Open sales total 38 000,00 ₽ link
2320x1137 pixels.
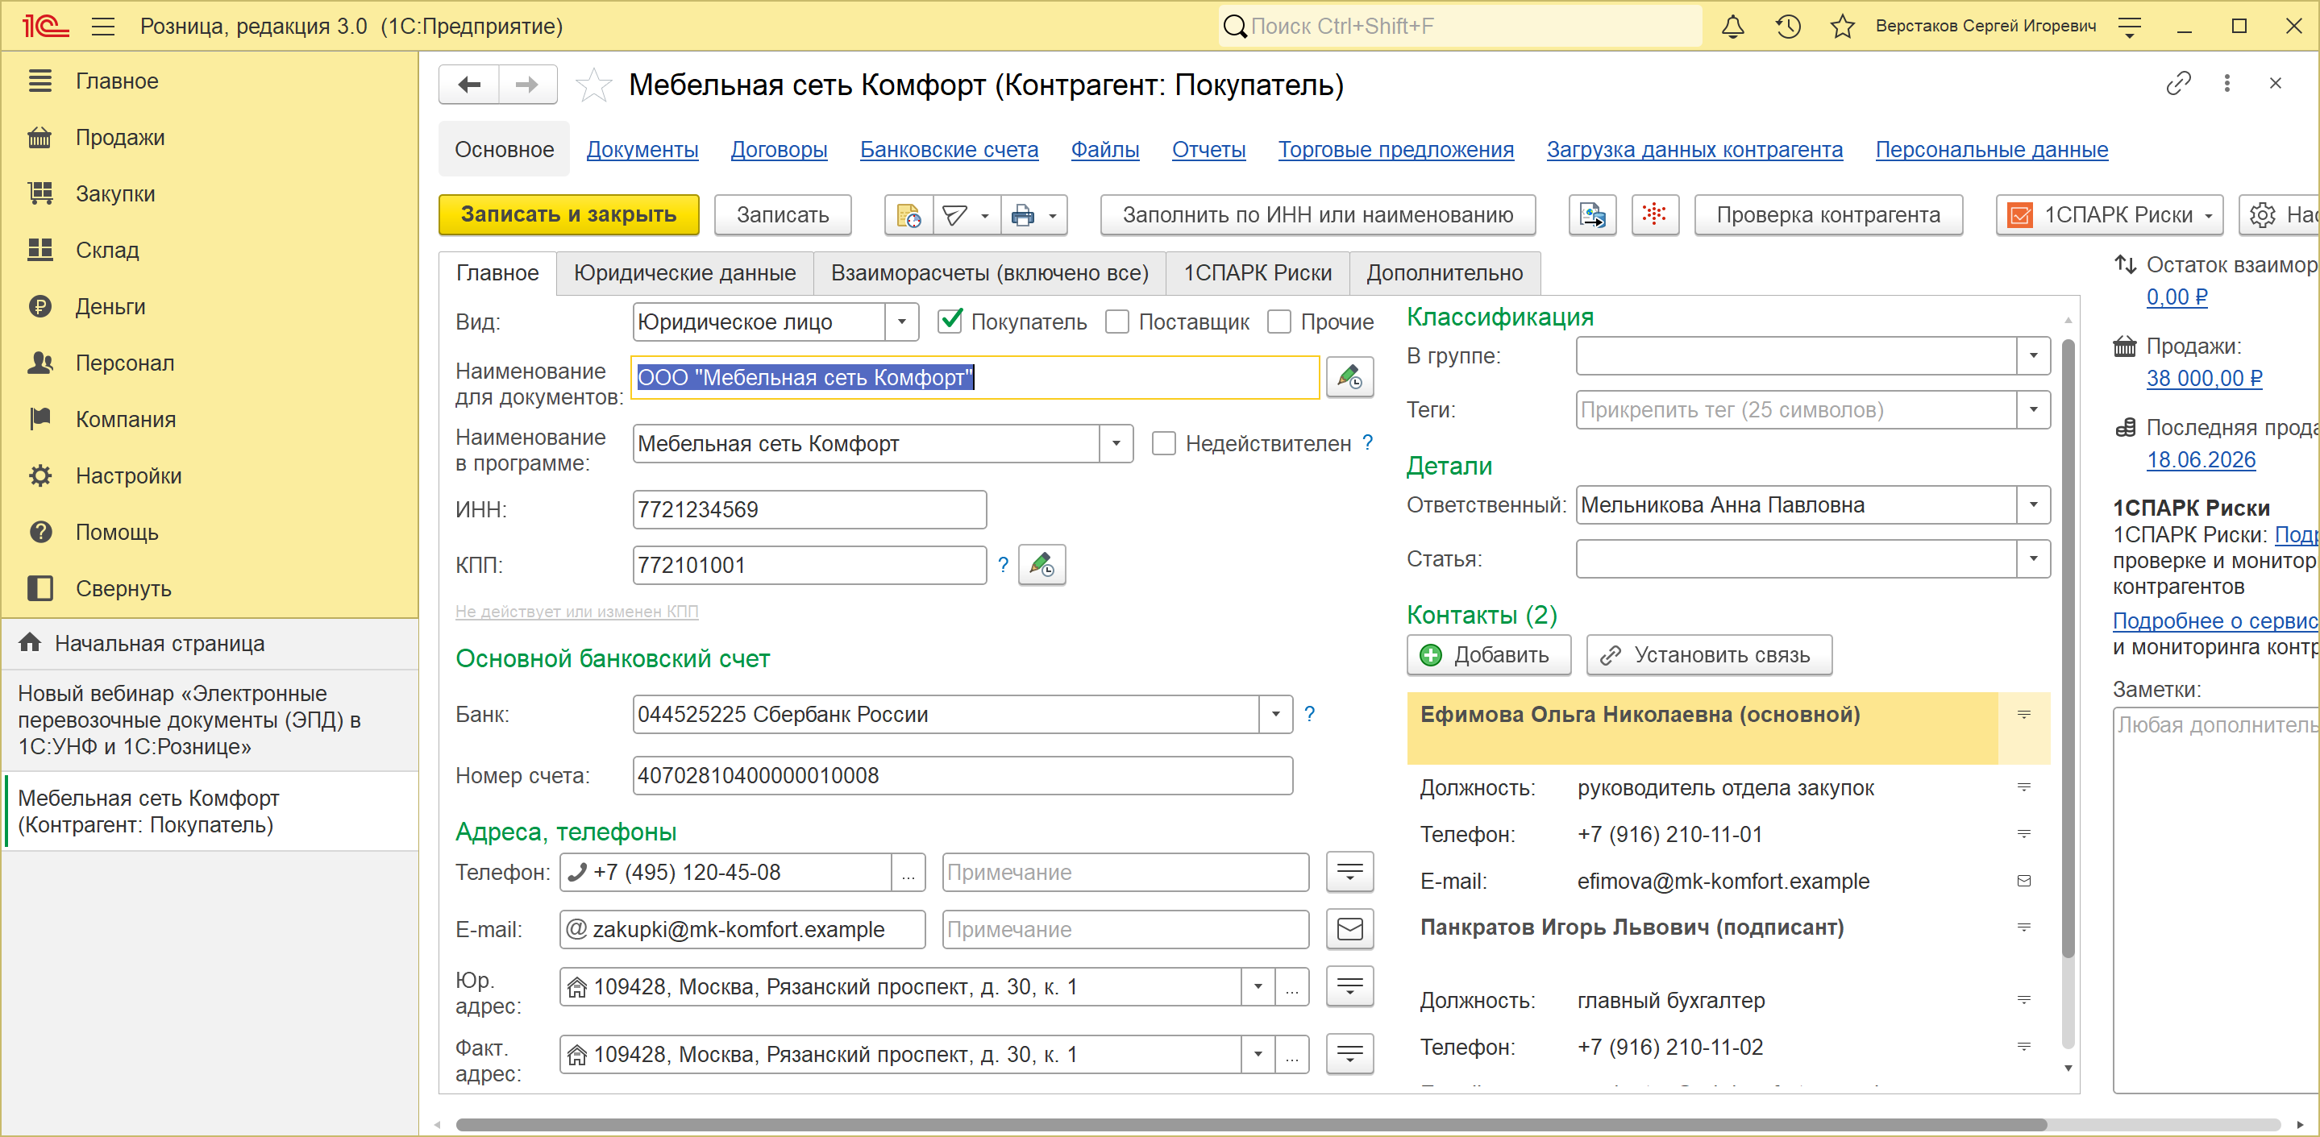[x=2204, y=379]
